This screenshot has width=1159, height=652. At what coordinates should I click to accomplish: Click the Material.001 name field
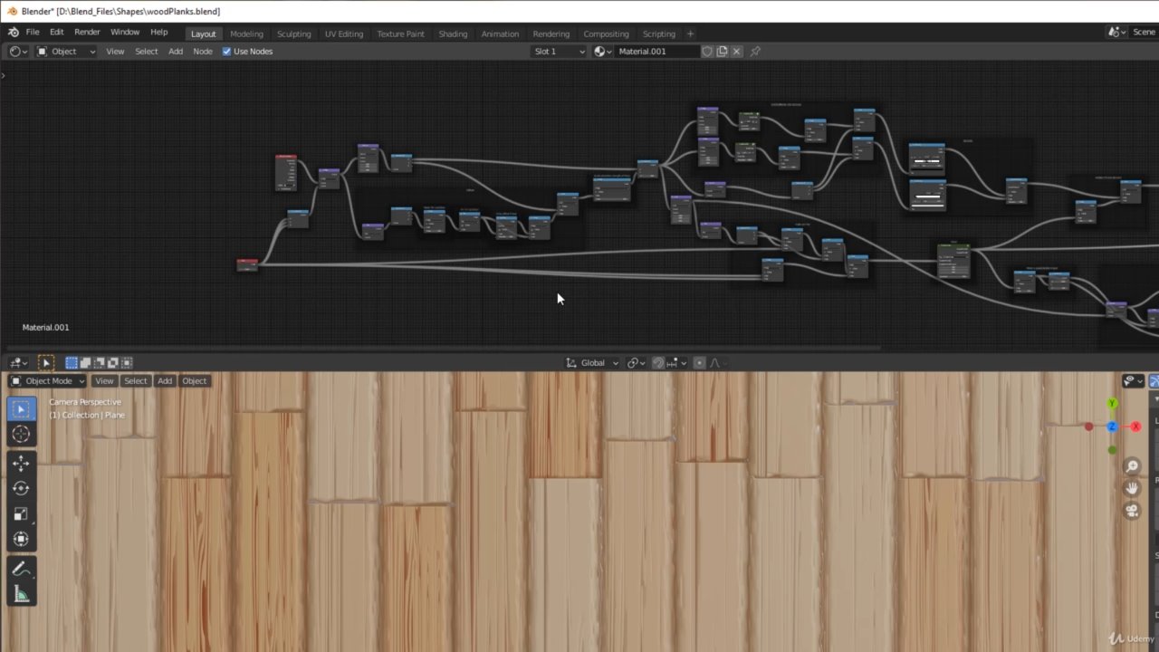pos(656,52)
